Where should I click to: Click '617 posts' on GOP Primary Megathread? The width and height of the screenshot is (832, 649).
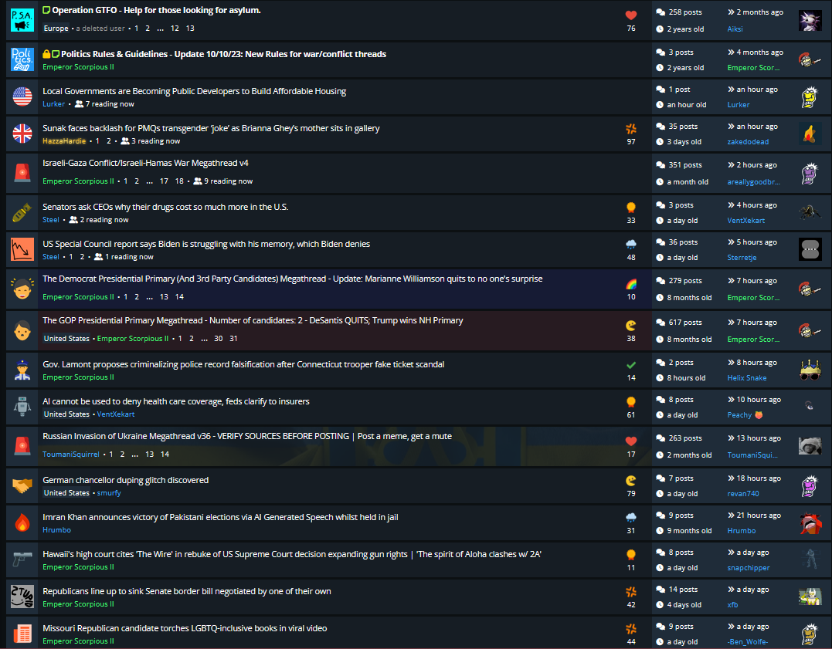point(678,323)
